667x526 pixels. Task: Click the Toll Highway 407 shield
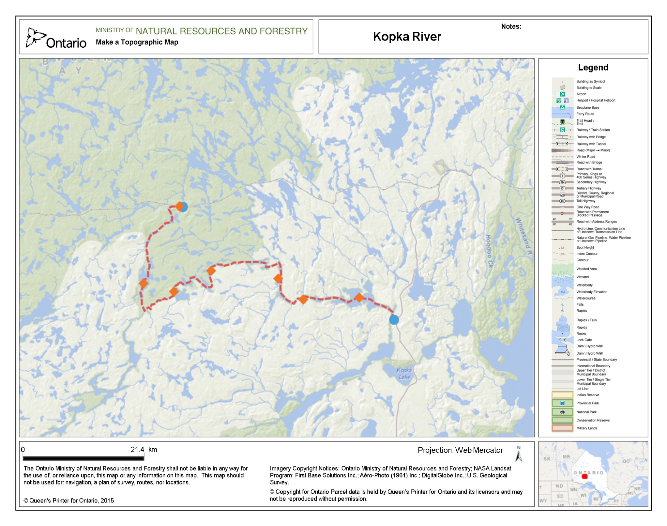(x=562, y=201)
